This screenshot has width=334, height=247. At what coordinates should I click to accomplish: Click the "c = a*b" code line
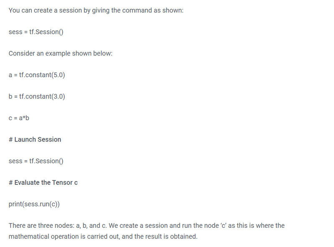point(19,118)
